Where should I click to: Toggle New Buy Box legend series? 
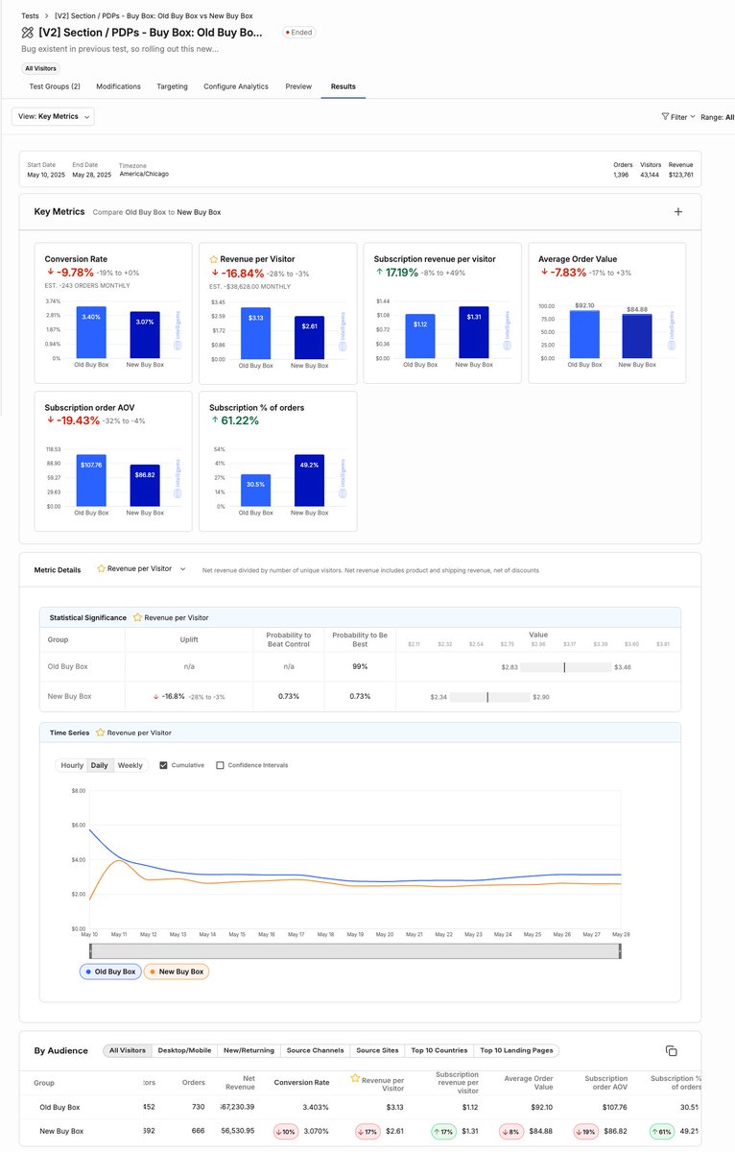click(x=177, y=972)
